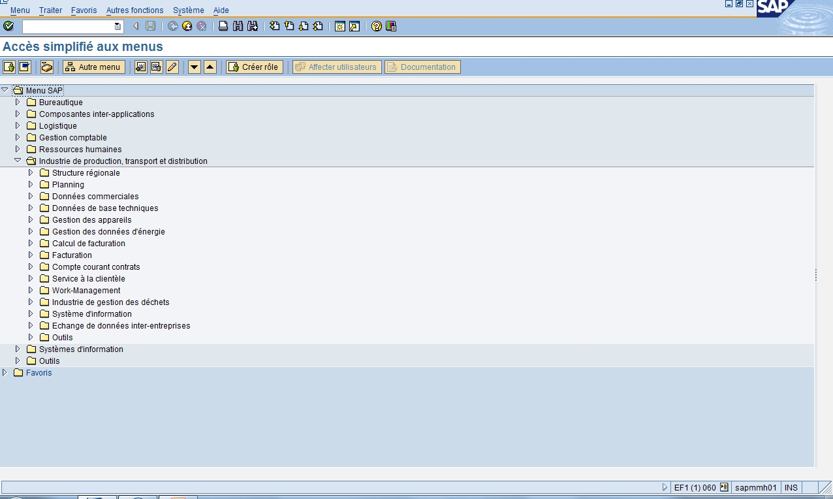The image size is (833, 499).
Task: Click the green Enter checkmark icon
Action: [x=8, y=26]
